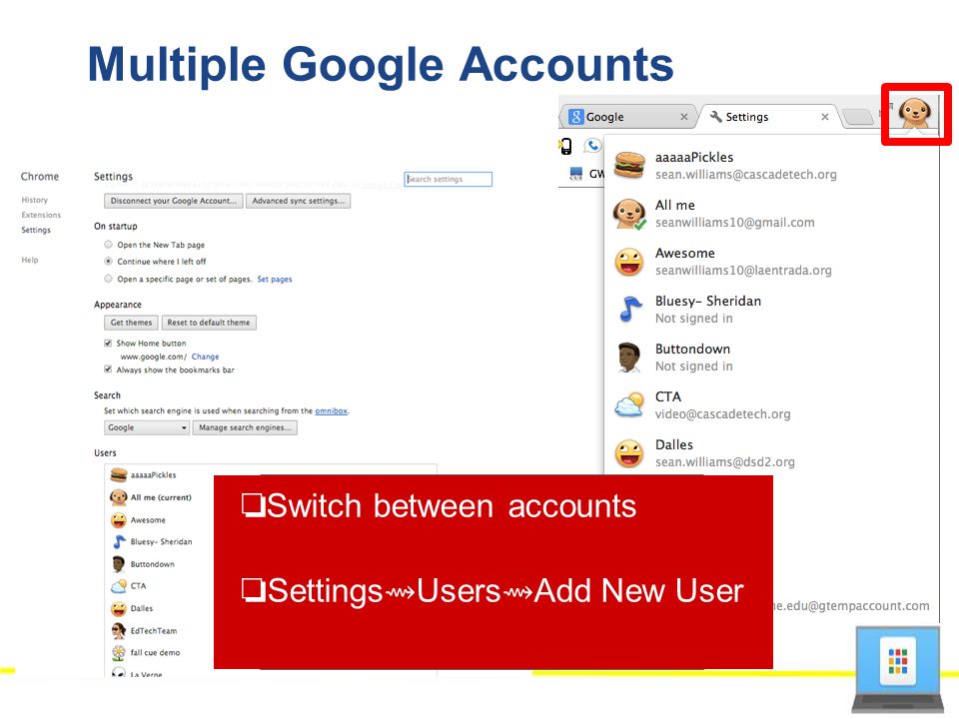Click the sunglasses icon next to EdTechTeam user
The height and width of the screenshot is (719, 959).
coord(119,630)
